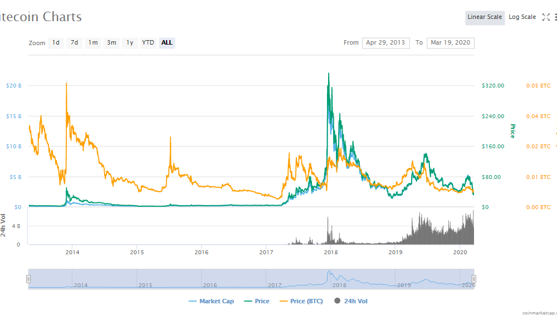557x315 pixels.
Task: Click the 4 B volume axis label
Action: (x=16, y=226)
